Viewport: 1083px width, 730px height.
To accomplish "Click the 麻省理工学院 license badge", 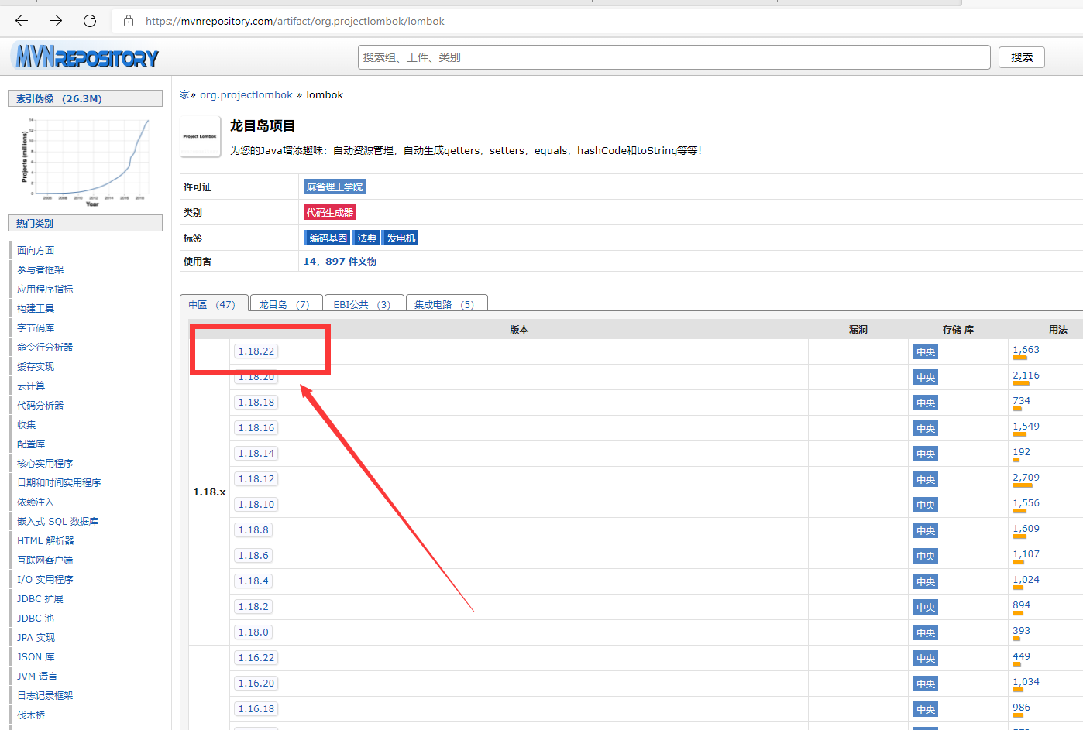I will tap(334, 187).
